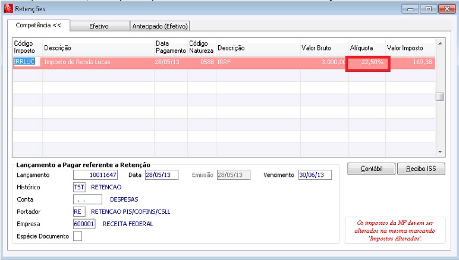Viewport: 459px width, 260px height.
Task: Select the IRRLUC tax code cell
Action: click(27, 62)
